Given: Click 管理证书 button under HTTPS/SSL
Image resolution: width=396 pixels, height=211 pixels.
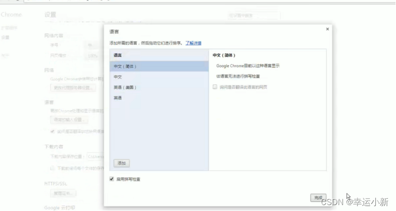Looking at the screenshot, I should point(63,193).
